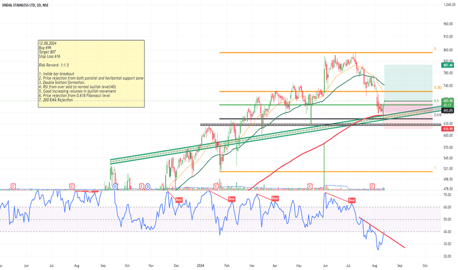The height and width of the screenshot is (270, 458).
Task: Select the Fibonacci 1 level label
Action: pos(435,168)
